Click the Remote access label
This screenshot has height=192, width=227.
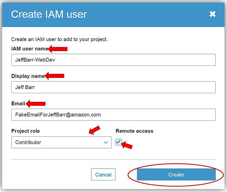click(x=134, y=131)
